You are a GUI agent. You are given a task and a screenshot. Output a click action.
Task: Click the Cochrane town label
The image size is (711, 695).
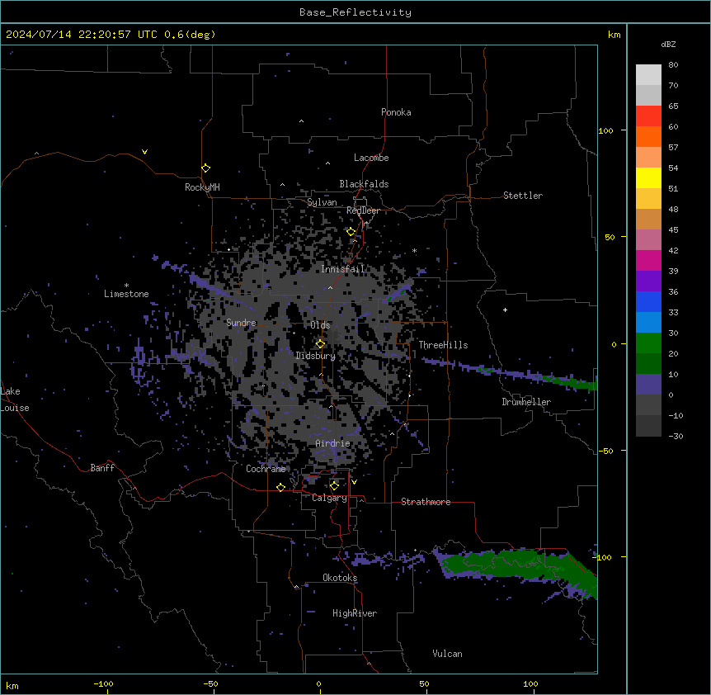[x=266, y=469]
